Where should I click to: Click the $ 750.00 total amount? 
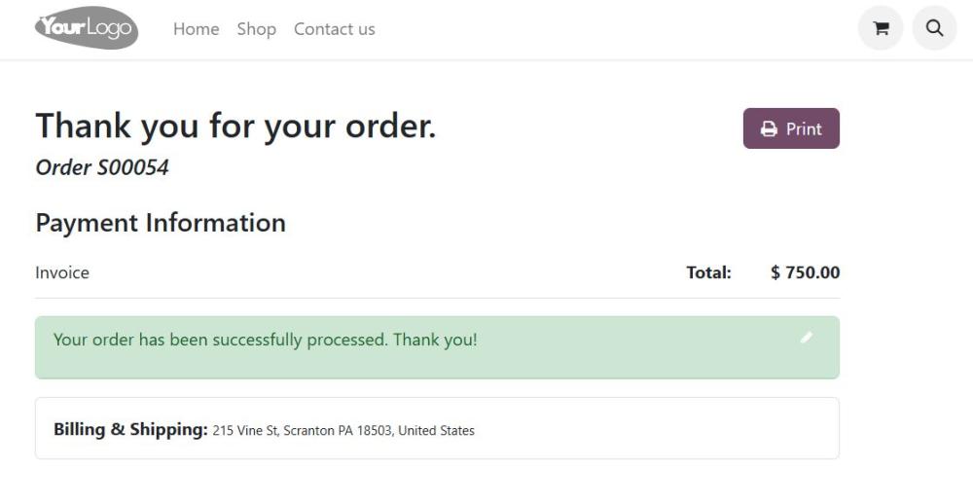click(x=805, y=272)
